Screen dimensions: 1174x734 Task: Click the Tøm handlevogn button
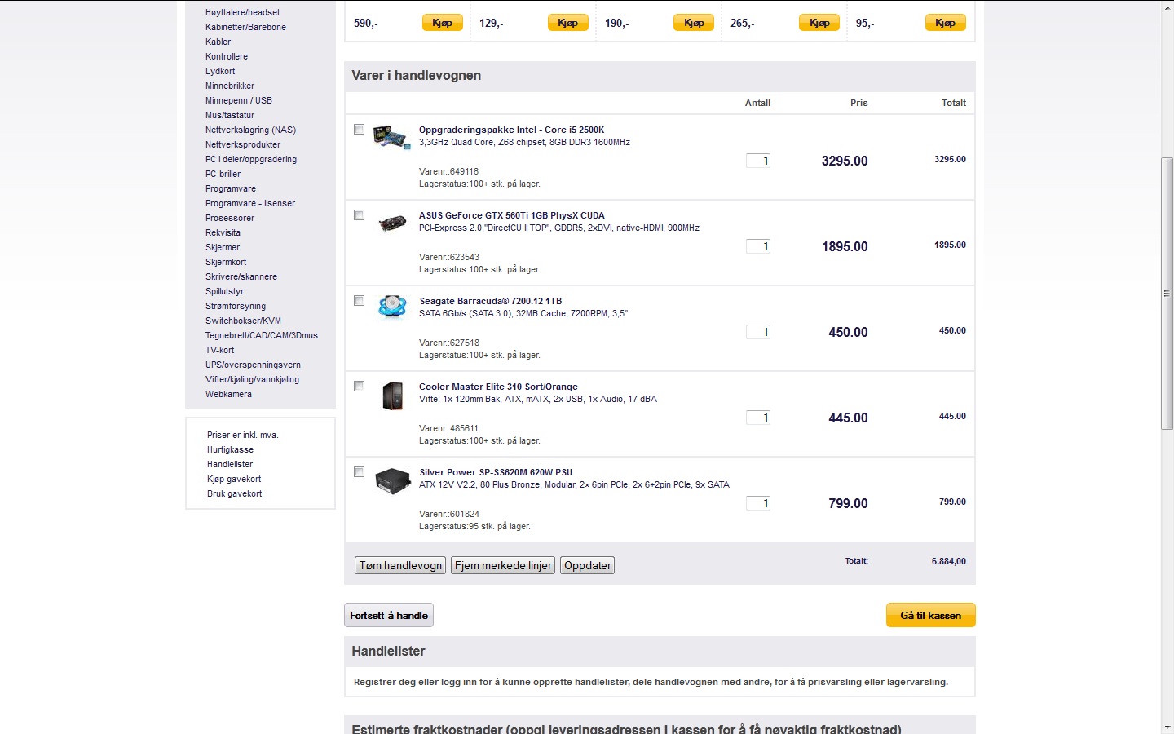[401, 565]
